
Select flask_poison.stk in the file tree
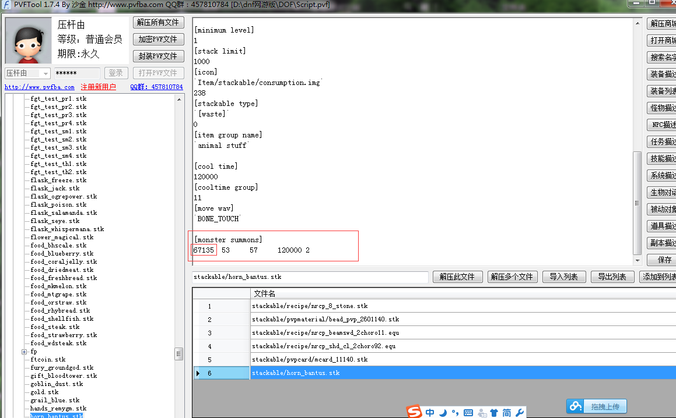pyautogui.click(x=58, y=205)
